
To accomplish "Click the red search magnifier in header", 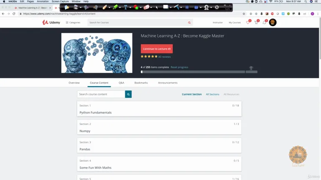I will click(x=189, y=22).
